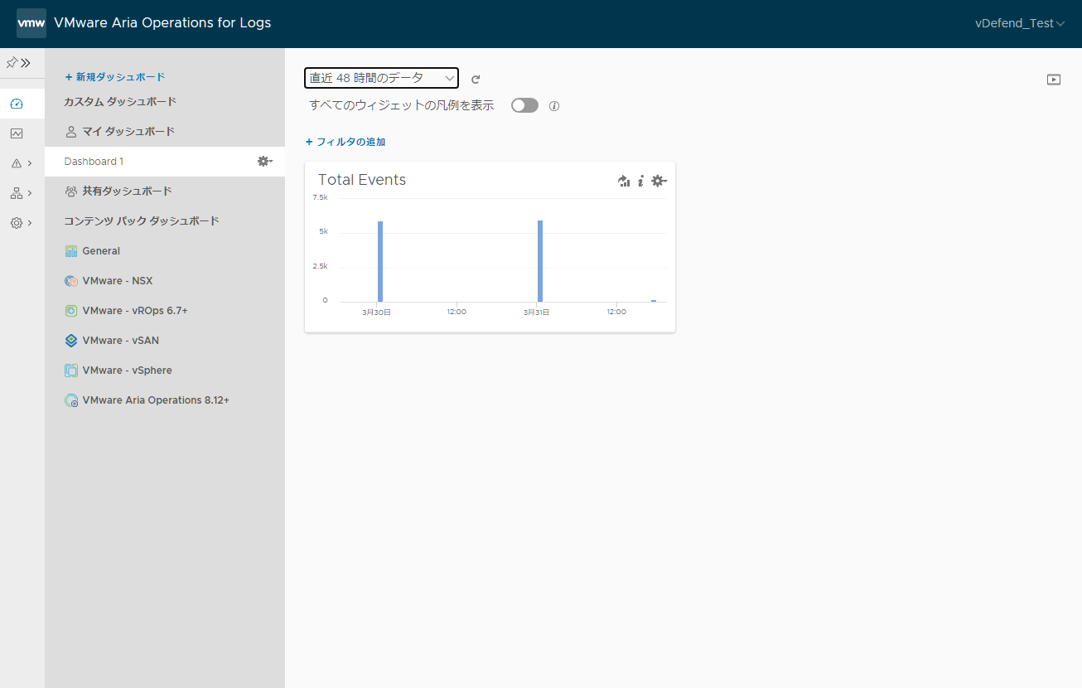
Task: Refresh the dashboard data with the reload icon
Action: point(476,80)
